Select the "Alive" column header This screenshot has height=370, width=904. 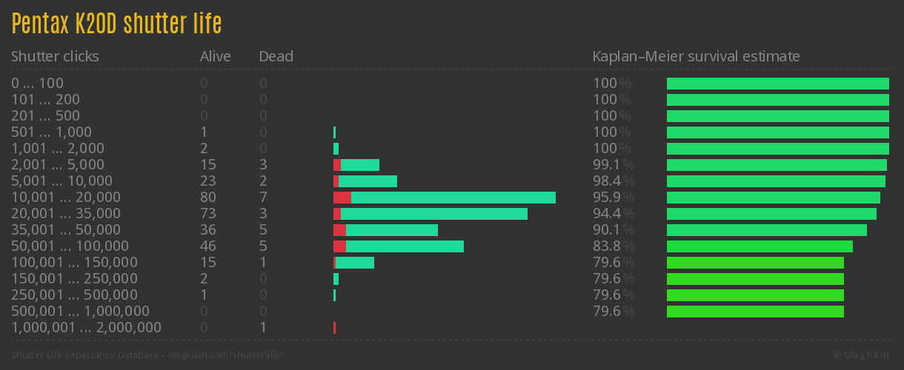(x=215, y=56)
